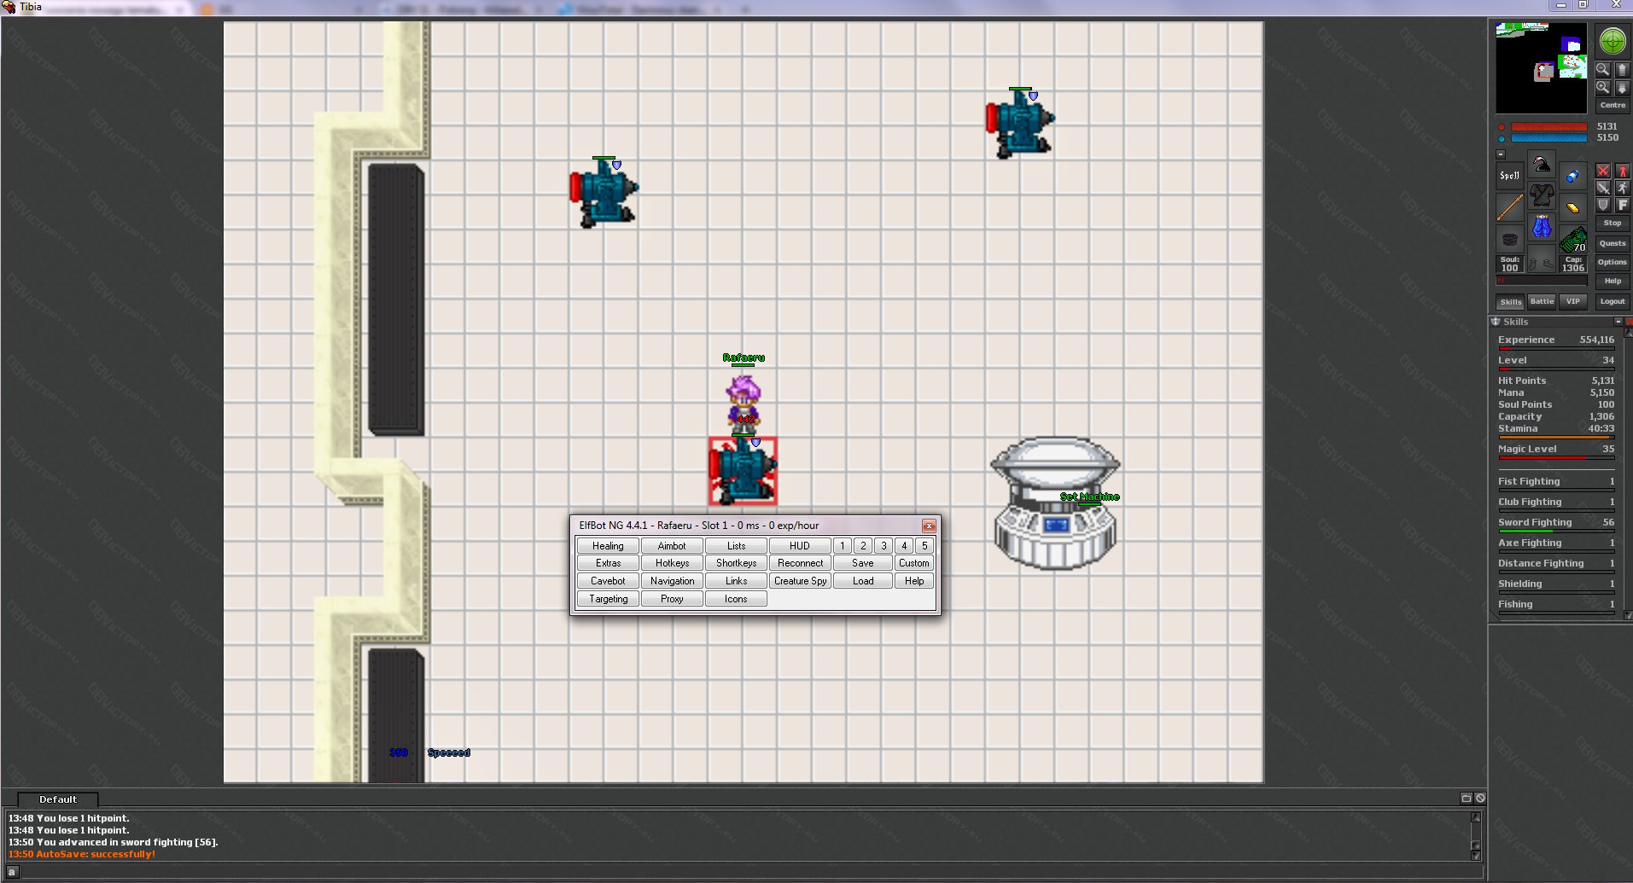1633x883 pixels.
Task: Click Skills panel scroll down arrow
Action: (1628, 615)
